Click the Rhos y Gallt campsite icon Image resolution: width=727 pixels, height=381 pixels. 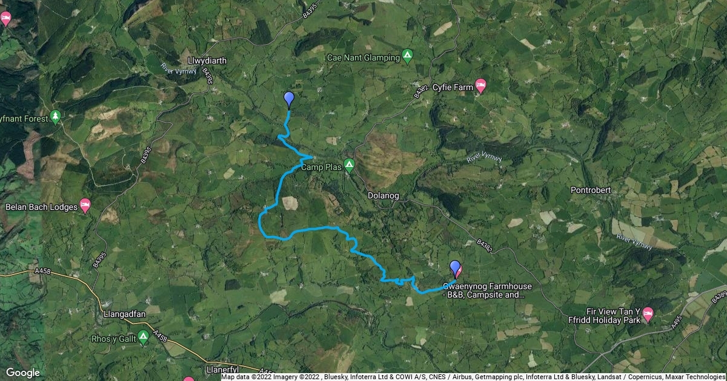pos(144,337)
